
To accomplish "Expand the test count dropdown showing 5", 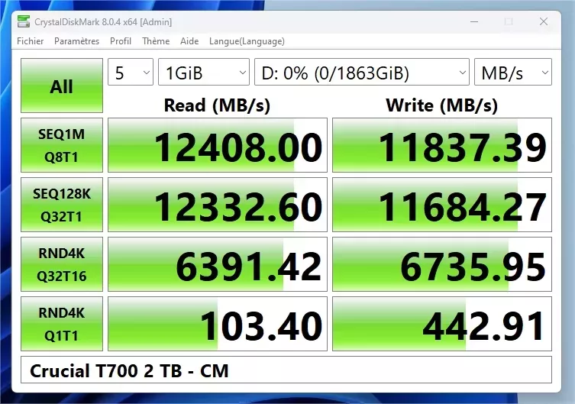I will pyautogui.click(x=131, y=72).
